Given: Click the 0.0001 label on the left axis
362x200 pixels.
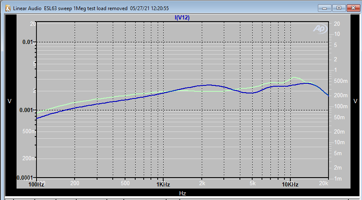Looking at the screenshot, I should [x=26, y=178].
